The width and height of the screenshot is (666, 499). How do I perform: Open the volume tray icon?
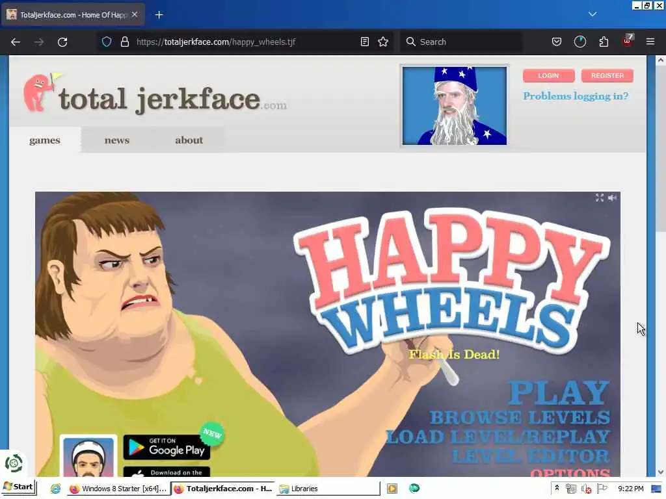[x=587, y=489]
